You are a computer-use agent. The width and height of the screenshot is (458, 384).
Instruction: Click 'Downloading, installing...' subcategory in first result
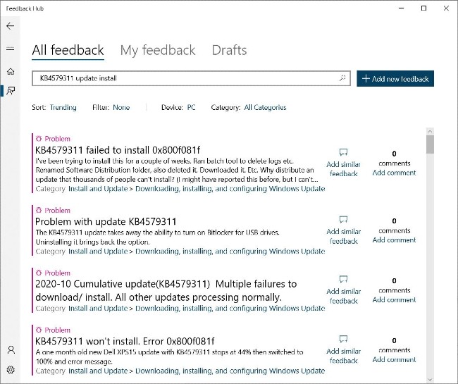click(230, 189)
